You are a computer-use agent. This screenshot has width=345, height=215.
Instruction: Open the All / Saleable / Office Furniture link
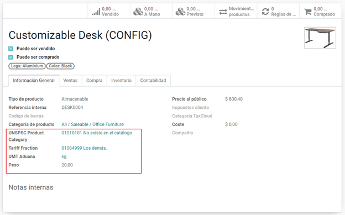tap(93, 124)
